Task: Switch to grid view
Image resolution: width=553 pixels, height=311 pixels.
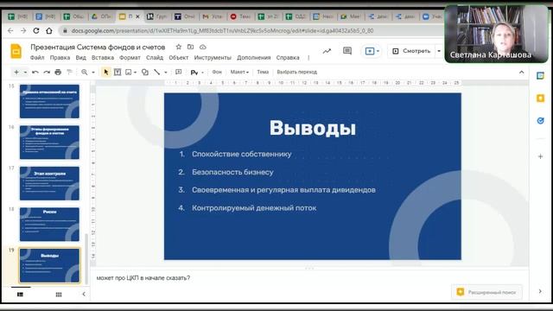Action: pos(59,294)
